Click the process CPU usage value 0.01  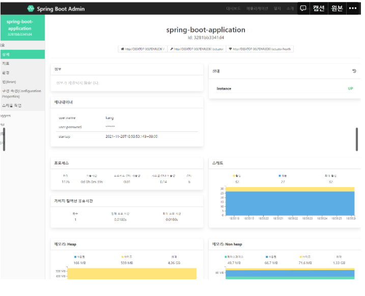pyautogui.click(x=127, y=182)
